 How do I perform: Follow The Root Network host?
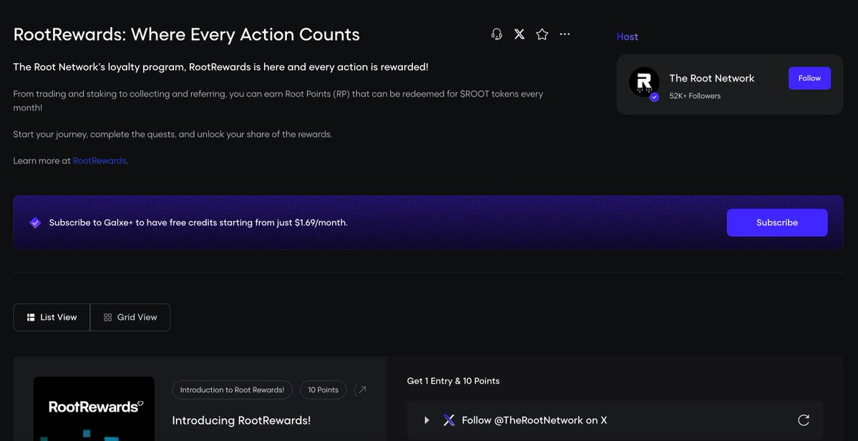809,78
